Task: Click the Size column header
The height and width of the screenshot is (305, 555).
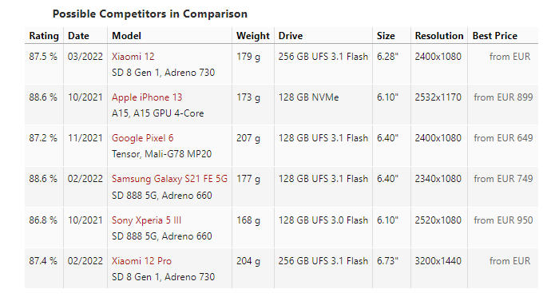Action: point(386,36)
